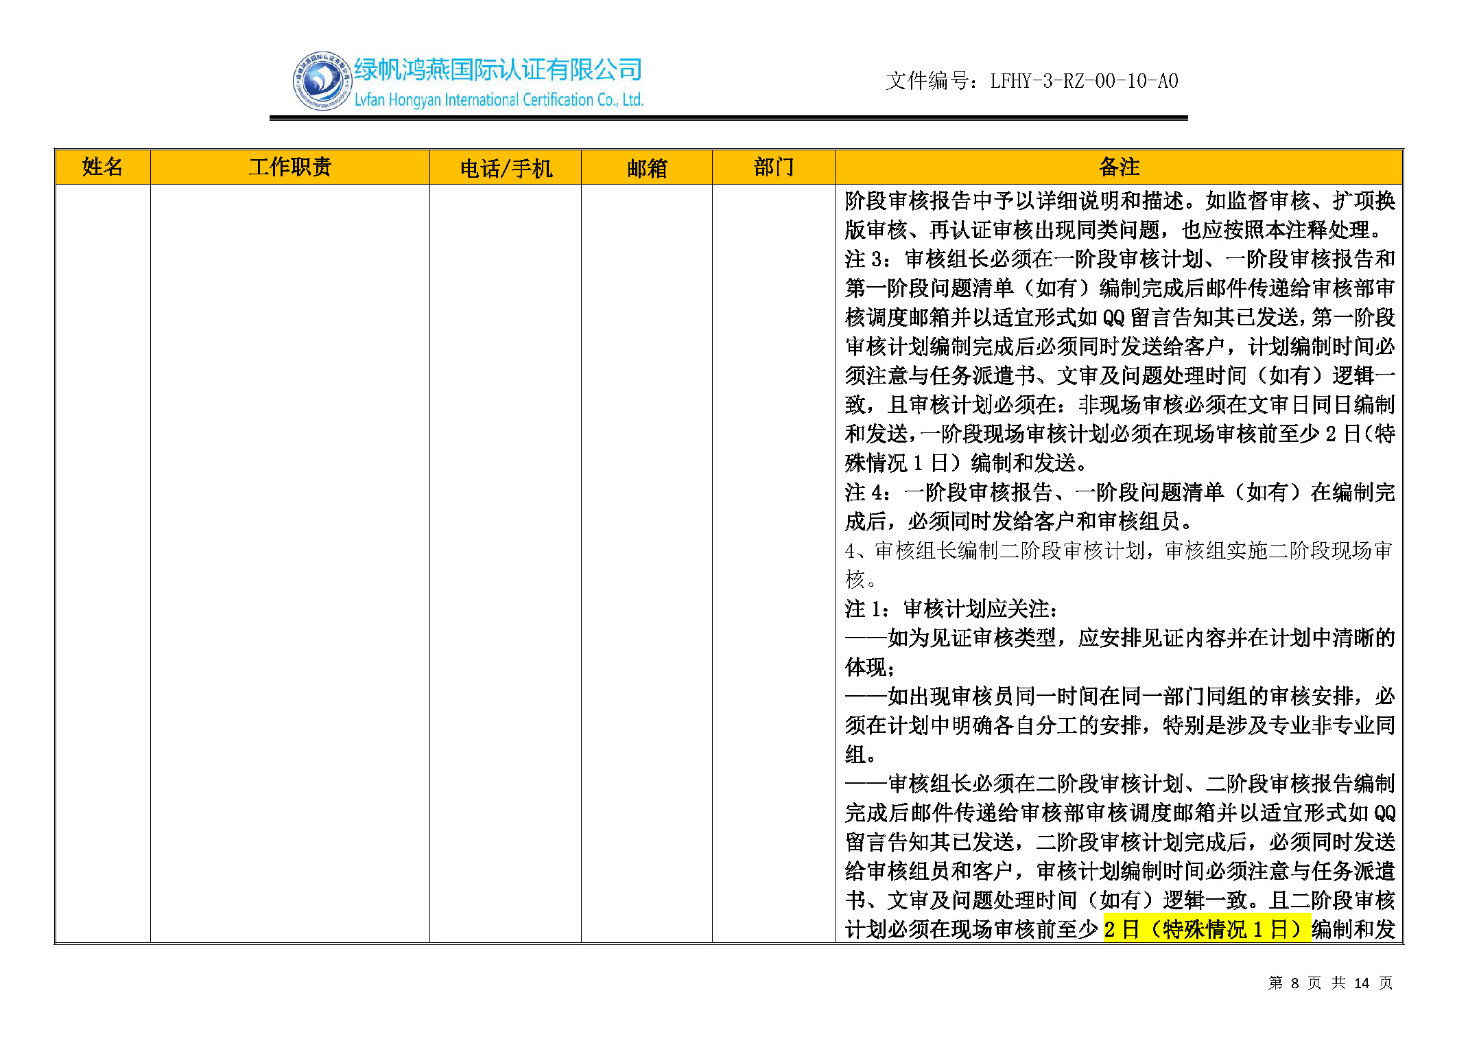Select the 姓名 column header
1468x1039 pixels.
pos(102,167)
